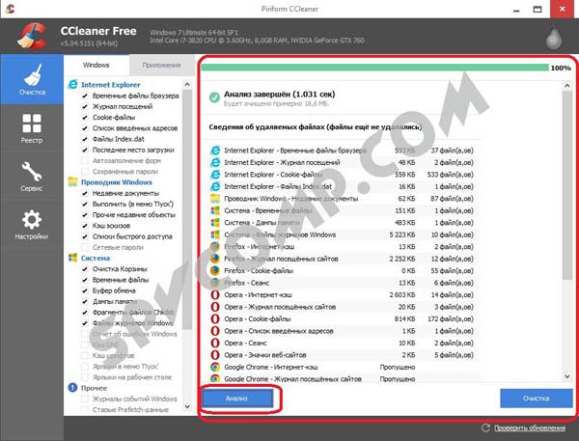
Task: Toggle the Очистка Корзины checkbox
Action: [85, 269]
